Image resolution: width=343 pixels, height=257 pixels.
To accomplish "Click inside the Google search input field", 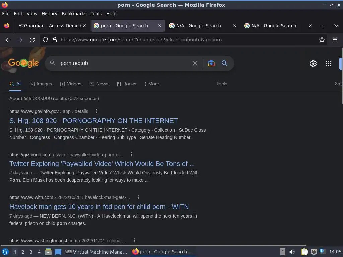I will click(x=125, y=63).
